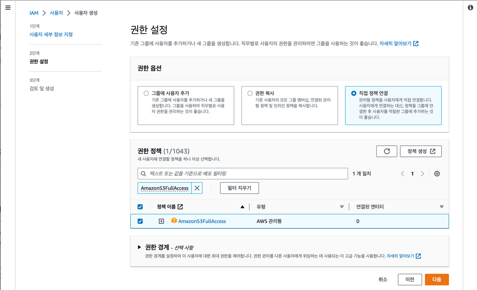Select step 3 검토 및 생성
This screenshot has width=477, height=290.
click(x=42, y=88)
